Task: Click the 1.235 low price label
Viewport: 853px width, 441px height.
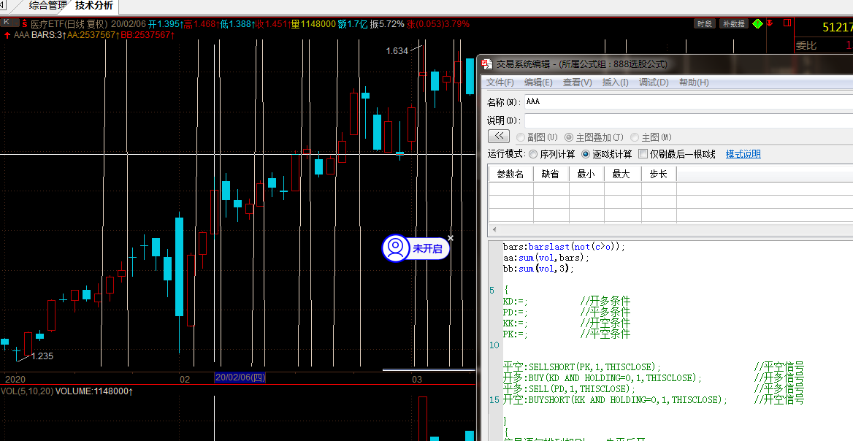Action: 42,356
